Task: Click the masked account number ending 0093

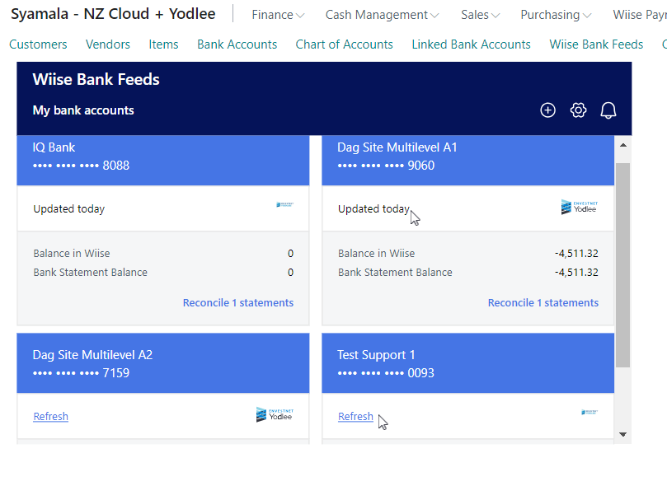Action: (386, 373)
